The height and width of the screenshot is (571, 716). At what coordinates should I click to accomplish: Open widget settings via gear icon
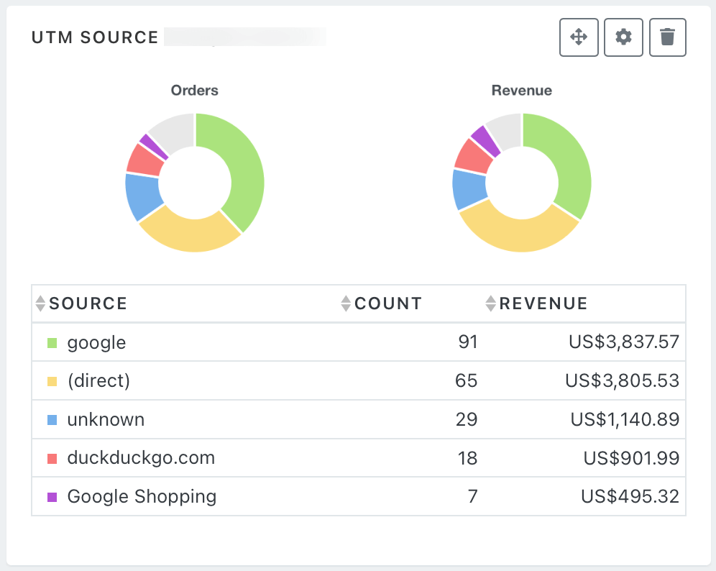click(x=623, y=37)
